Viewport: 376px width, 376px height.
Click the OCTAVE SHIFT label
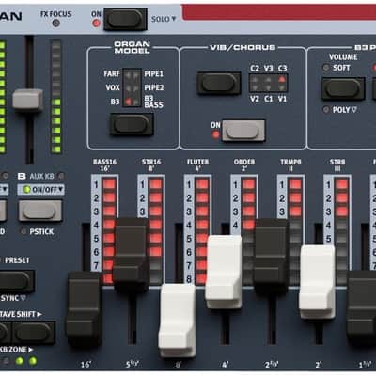[x=21, y=314]
